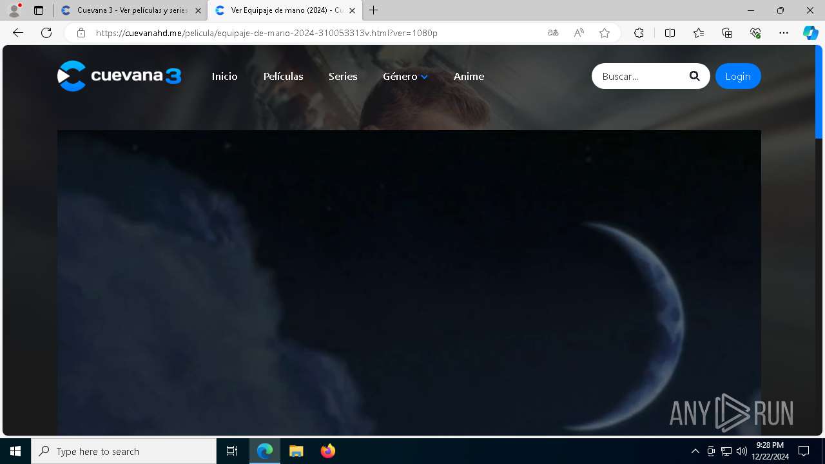Open the browser profile icon

[14, 10]
